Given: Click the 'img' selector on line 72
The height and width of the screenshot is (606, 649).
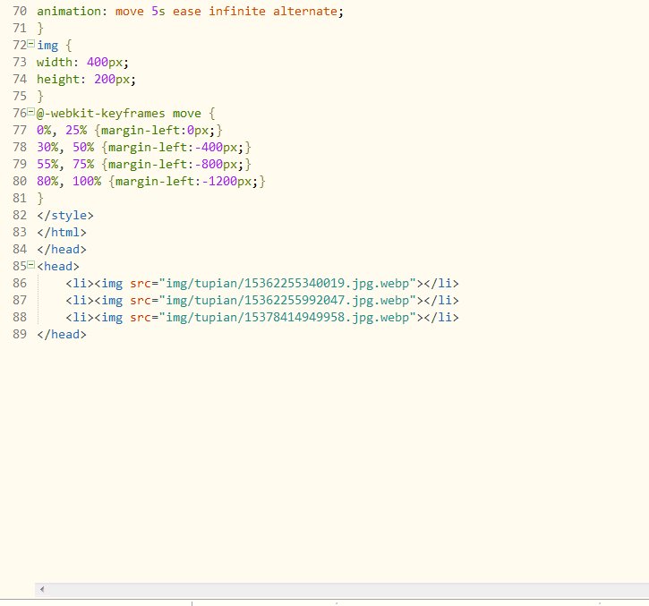Looking at the screenshot, I should 47,46.
